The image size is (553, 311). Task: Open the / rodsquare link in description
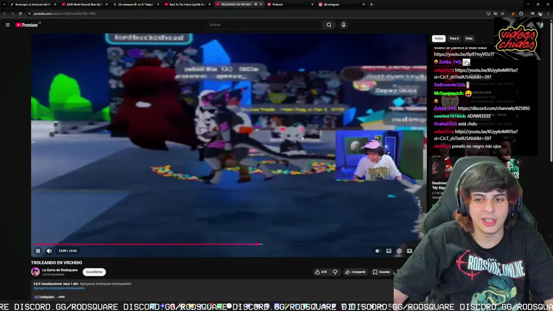pyautogui.click(x=44, y=297)
